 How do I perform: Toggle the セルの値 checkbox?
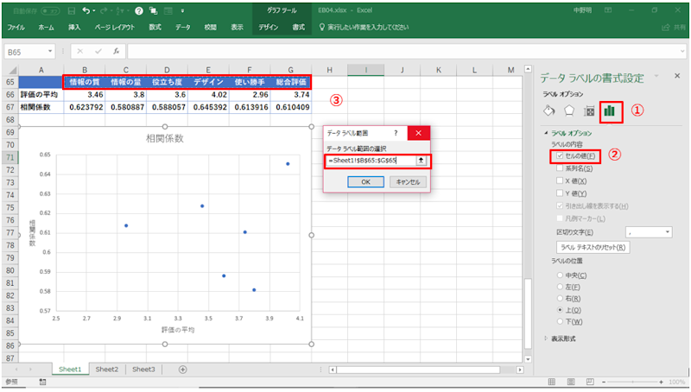tap(560, 155)
